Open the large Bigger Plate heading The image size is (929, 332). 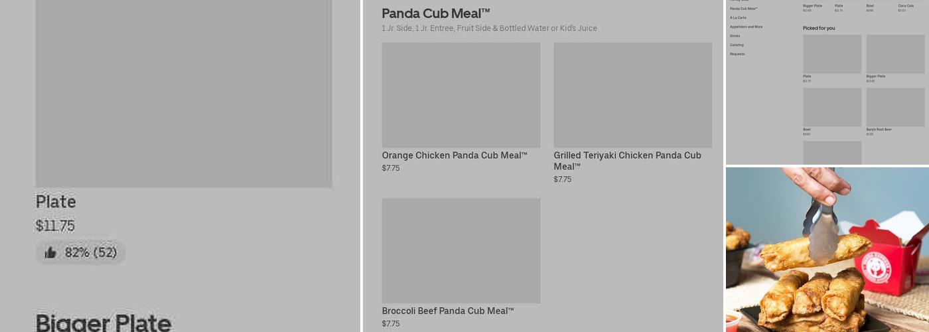click(x=104, y=323)
